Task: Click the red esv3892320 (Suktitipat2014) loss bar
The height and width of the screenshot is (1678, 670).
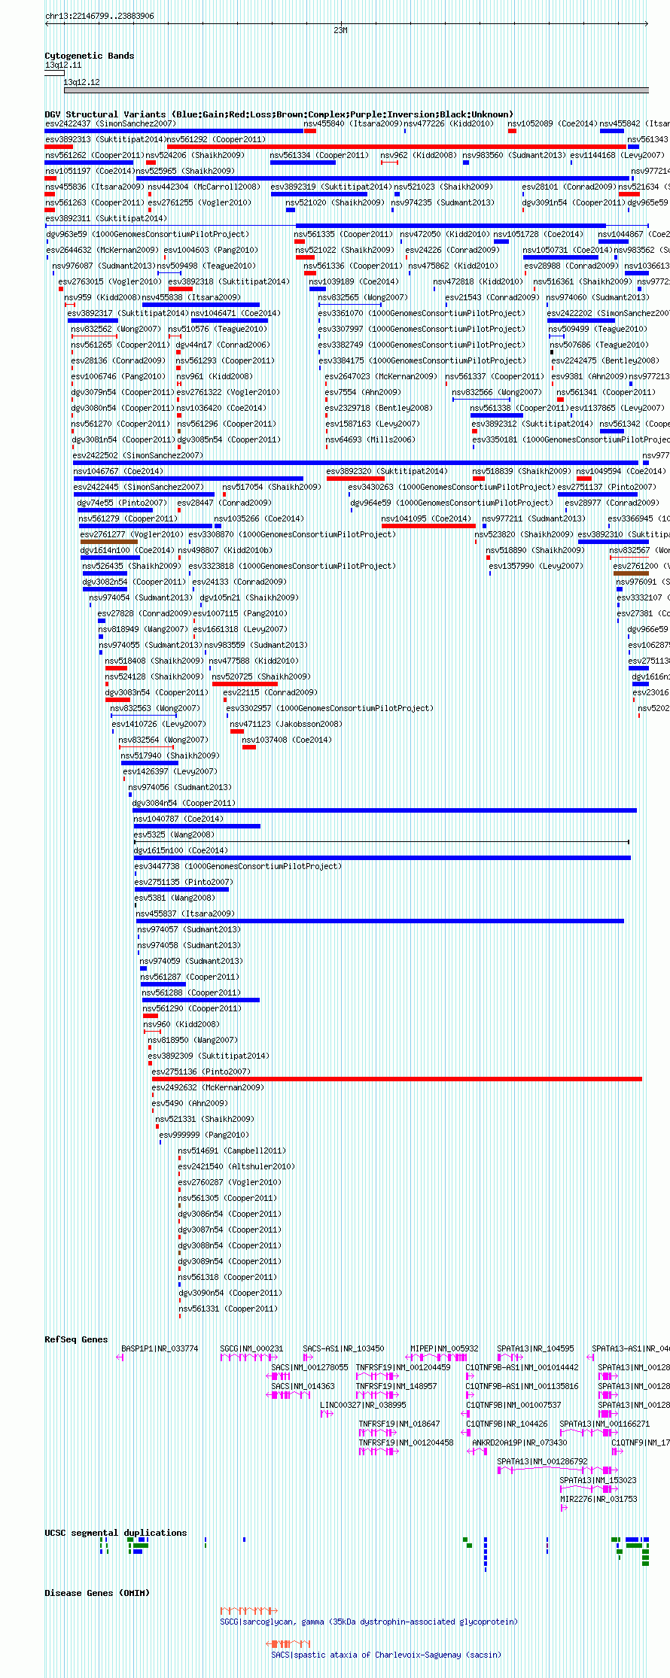Action: click(x=355, y=479)
